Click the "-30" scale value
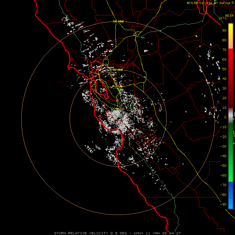Screen dimensions: 235x235 pyautogui.click(x=223, y=146)
